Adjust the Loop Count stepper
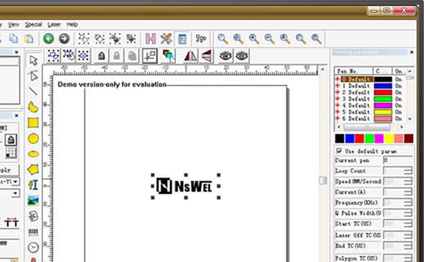Screen dimensions: 424x262 pyautogui.click(x=408, y=171)
